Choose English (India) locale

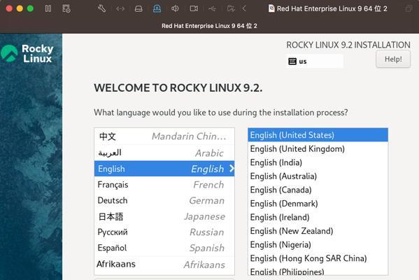[x=318, y=162]
